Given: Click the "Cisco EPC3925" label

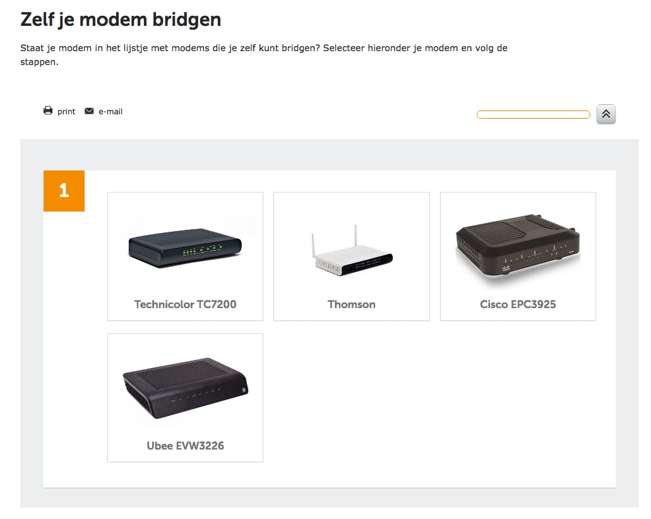Looking at the screenshot, I should coord(518,304).
